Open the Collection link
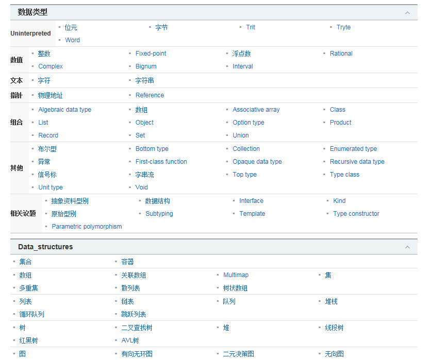Viewport: 432px width, 360px height. click(x=246, y=149)
